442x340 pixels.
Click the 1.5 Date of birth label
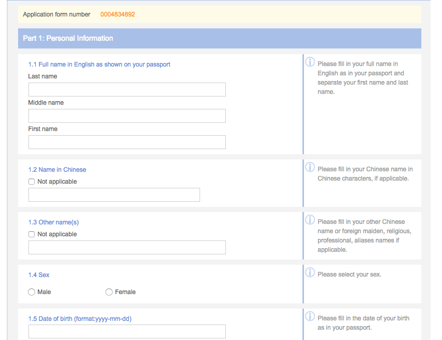click(x=80, y=319)
